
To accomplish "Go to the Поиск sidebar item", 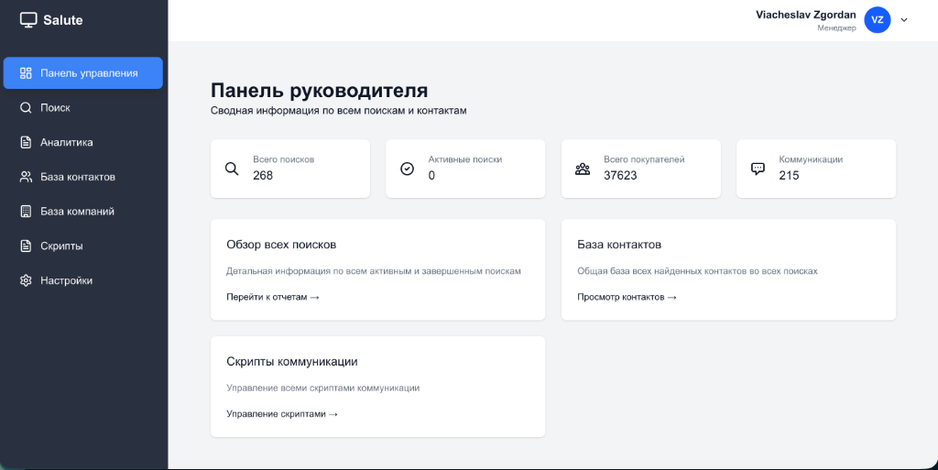I will (x=83, y=107).
